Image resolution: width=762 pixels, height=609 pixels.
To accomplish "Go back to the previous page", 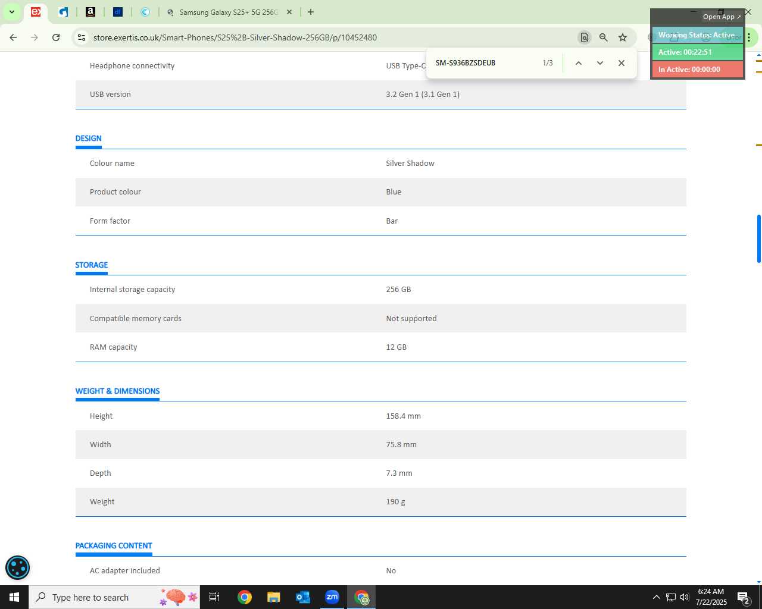I will coord(13,37).
